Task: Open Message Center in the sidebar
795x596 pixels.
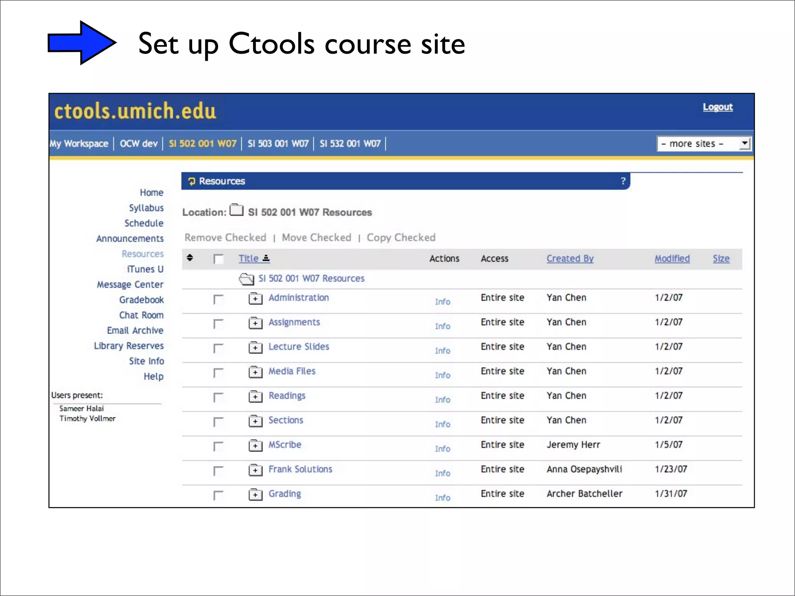Action: pyautogui.click(x=130, y=284)
